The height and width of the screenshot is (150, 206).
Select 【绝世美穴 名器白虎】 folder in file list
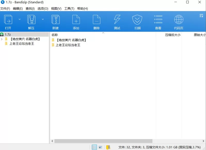pyautogui.click(x=71, y=40)
